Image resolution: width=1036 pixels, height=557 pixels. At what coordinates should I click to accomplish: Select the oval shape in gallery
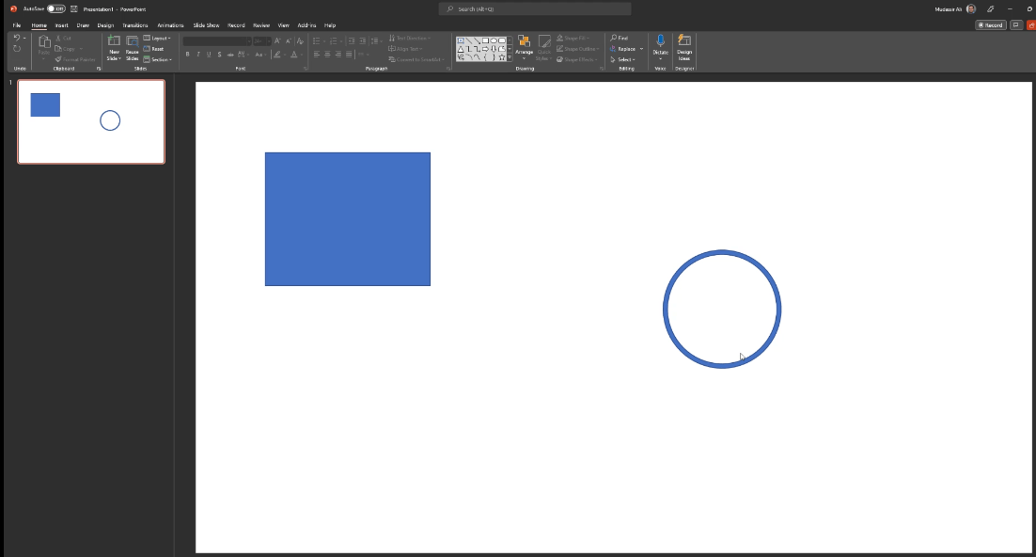pos(493,41)
